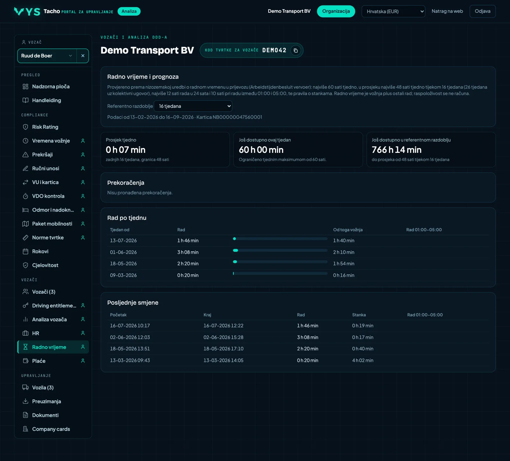
Task: Open Odmor i nadoknada bed icon
Action: point(25,210)
